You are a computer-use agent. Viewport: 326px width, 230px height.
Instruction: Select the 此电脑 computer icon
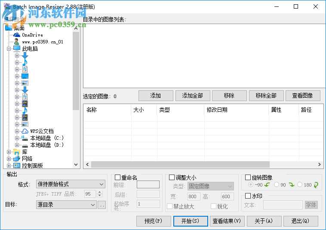[17, 49]
